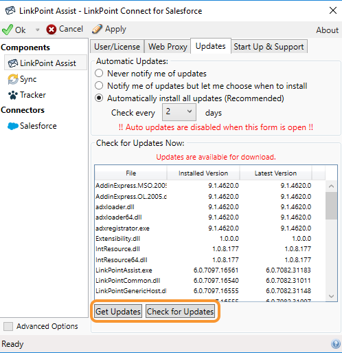Click the Check for Updates button
Screen dimensions: 342x353
[181, 311]
